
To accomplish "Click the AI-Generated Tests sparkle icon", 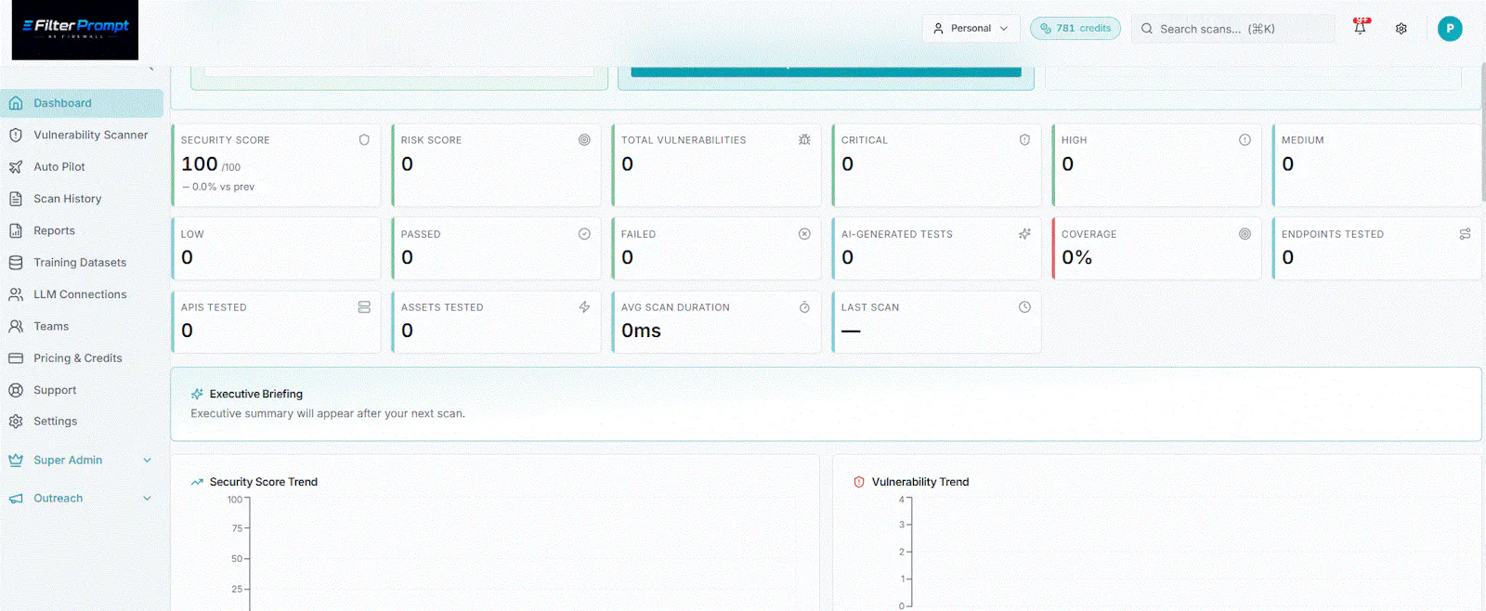I will tap(1024, 234).
